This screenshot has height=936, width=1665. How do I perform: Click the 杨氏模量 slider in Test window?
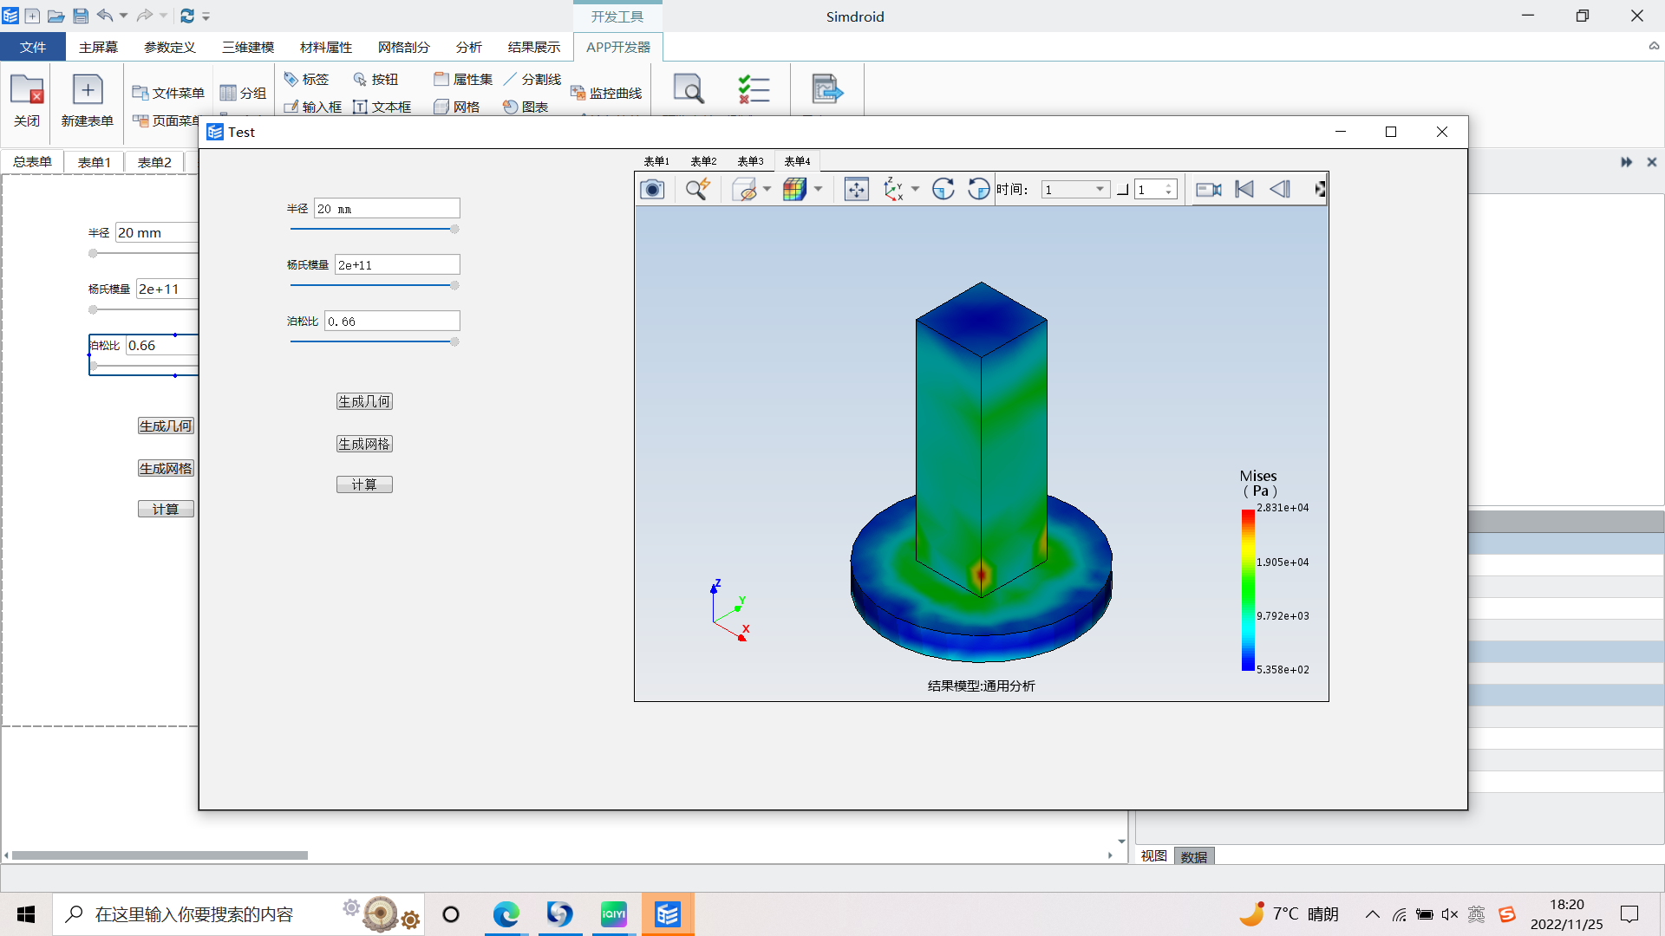coord(375,285)
